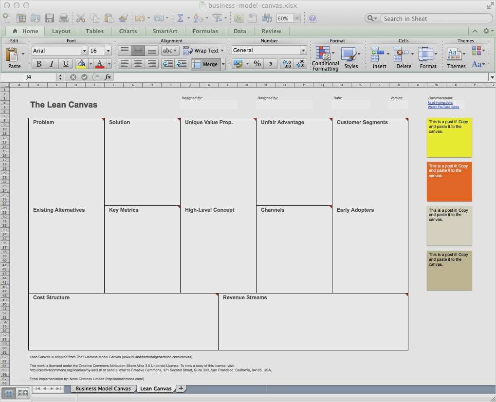Click the Conditional Formatting icon

click(323, 54)
